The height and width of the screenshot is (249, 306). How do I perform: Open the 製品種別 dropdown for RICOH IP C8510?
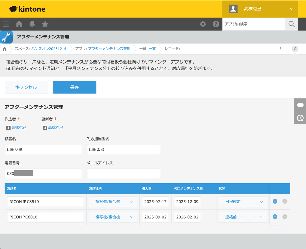(x=113, y=201)
